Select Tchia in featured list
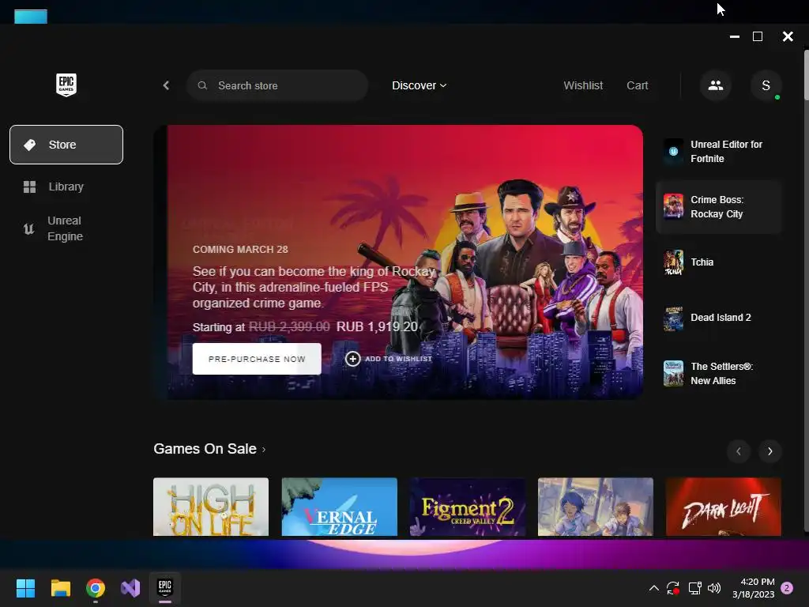809x607 pixels. (719, 262)
